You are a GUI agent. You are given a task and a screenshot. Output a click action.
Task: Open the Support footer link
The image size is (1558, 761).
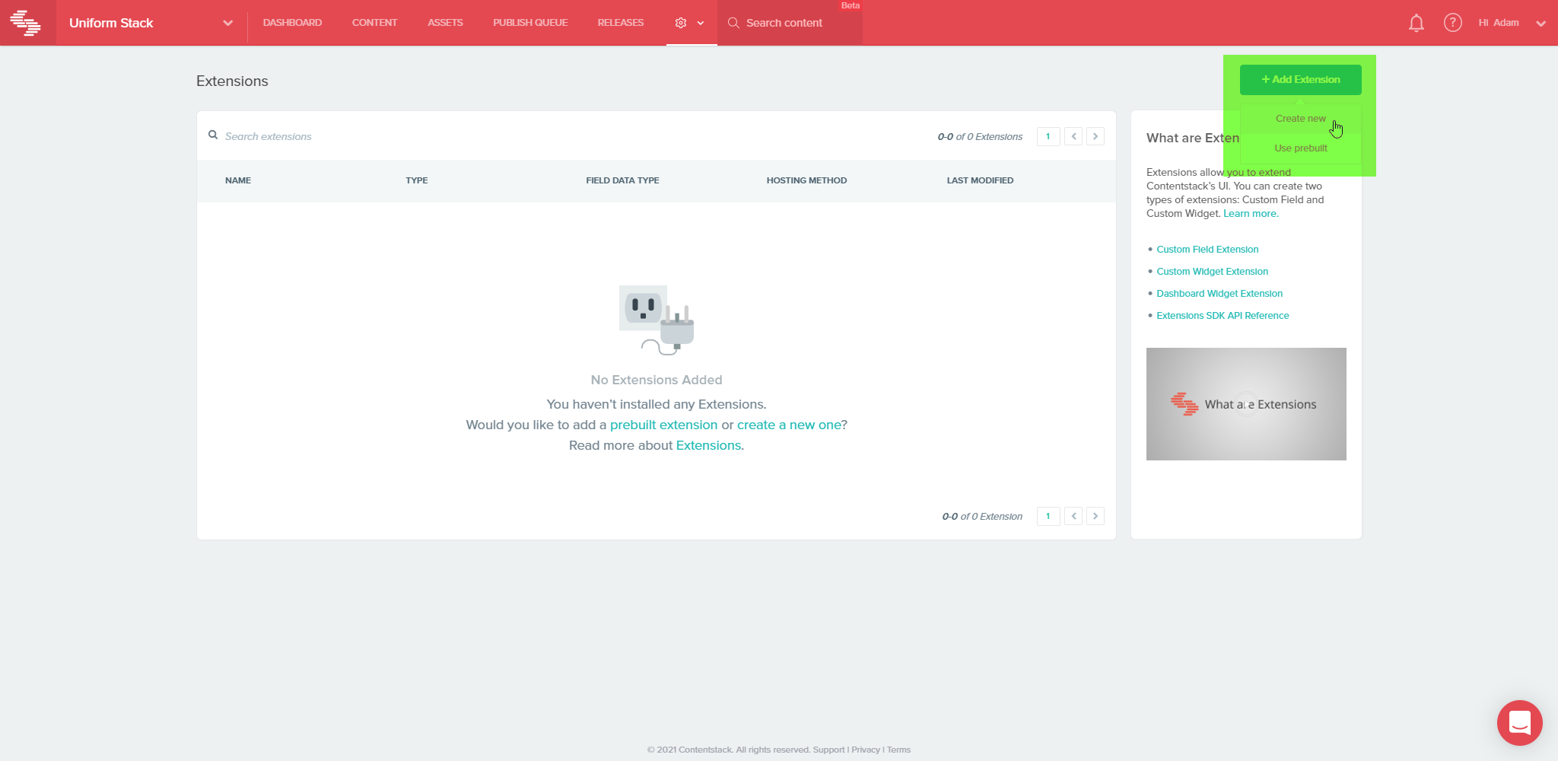(828, 750)
